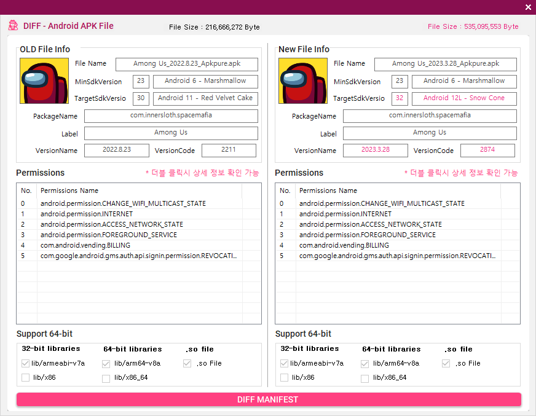
Task: Click OLD MinSdkVersion value 23
Action: pos(141,81)
